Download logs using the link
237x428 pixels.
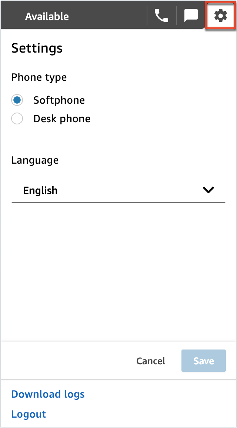(48, 394)
